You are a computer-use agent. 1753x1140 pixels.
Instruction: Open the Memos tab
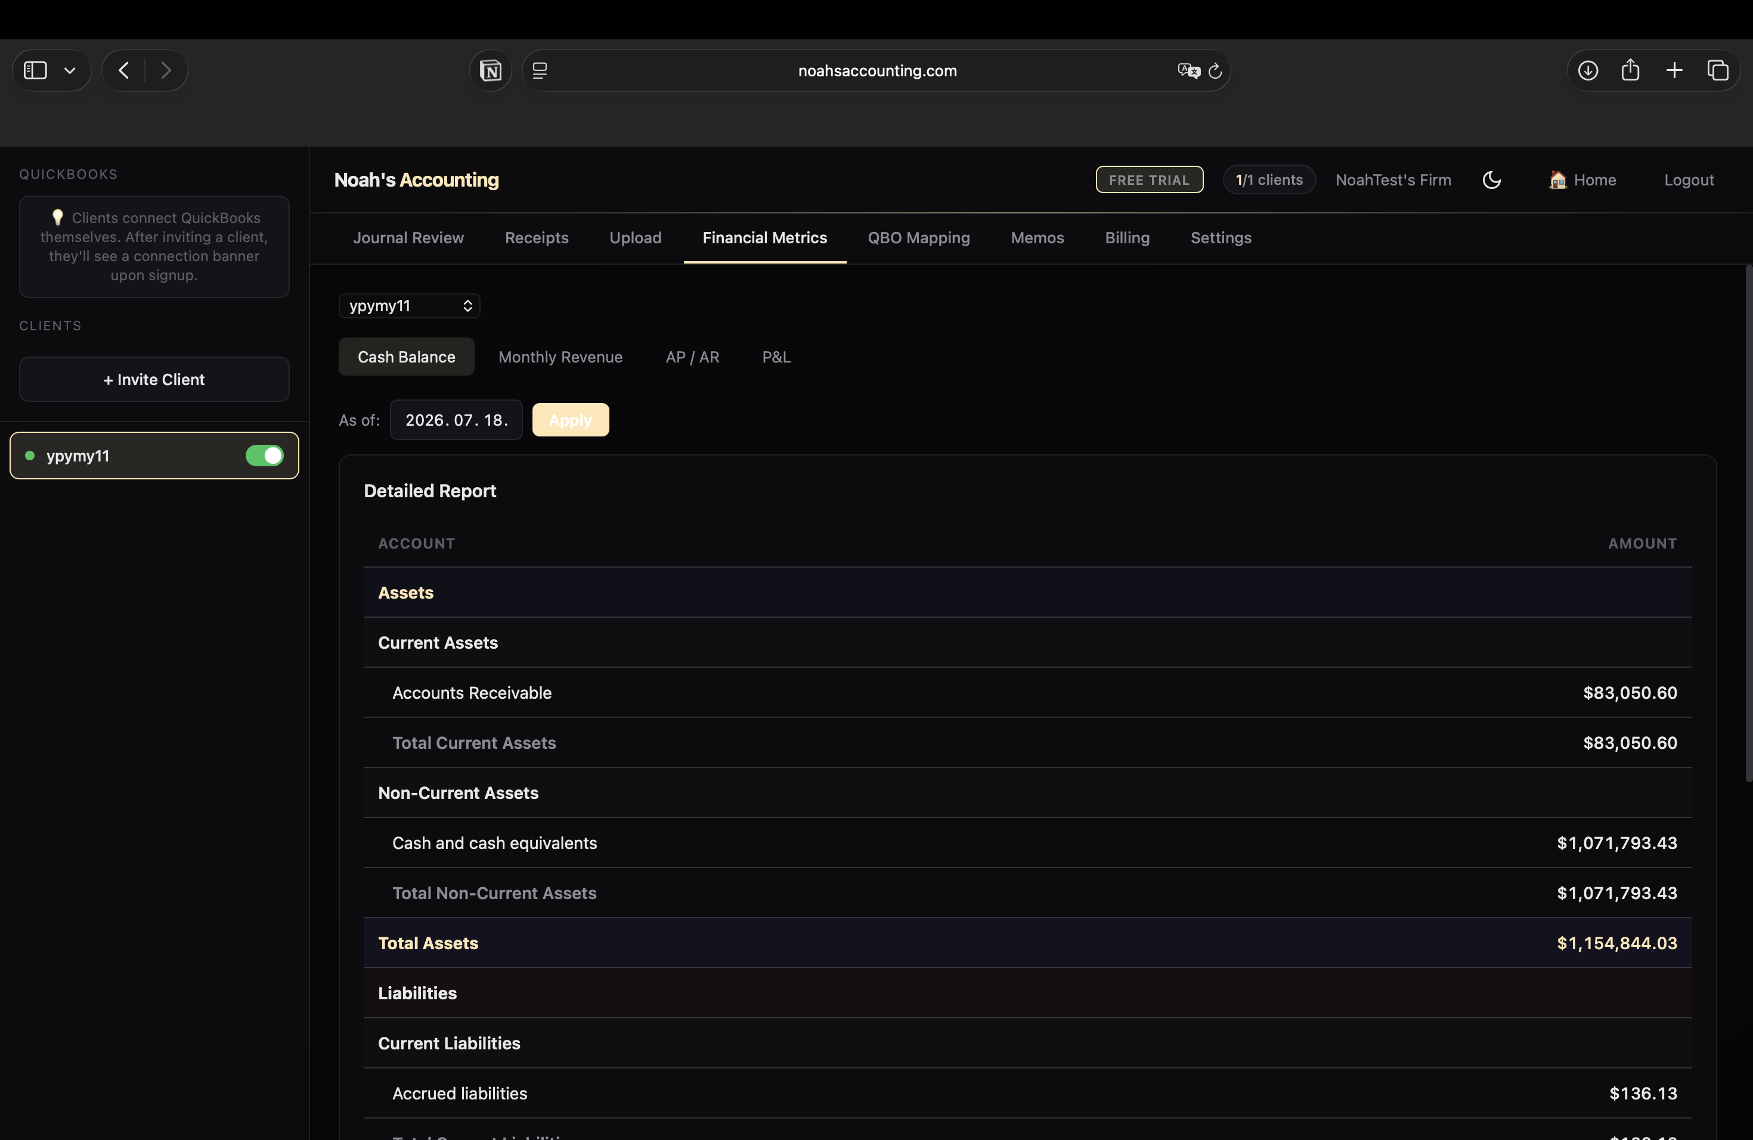click(1037, 238)
